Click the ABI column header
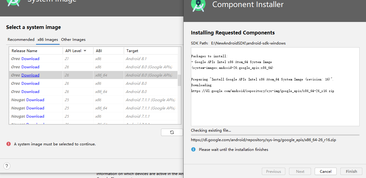 [x=108, y=51]
